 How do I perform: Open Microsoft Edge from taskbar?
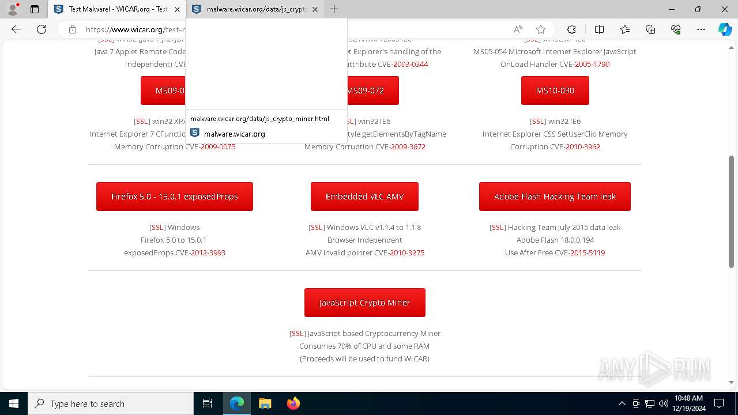(237, 403)
